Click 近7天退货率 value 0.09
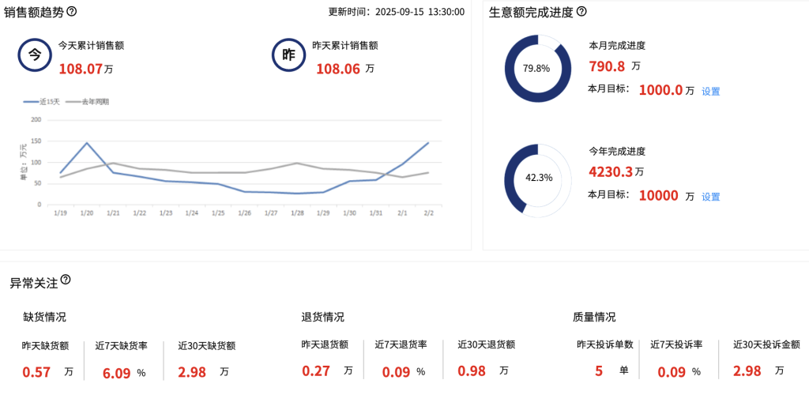This screenshot has height=410, width=809. pos(397,372)
